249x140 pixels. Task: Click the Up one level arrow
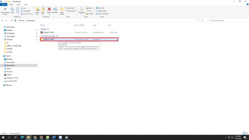coord(12,21)
